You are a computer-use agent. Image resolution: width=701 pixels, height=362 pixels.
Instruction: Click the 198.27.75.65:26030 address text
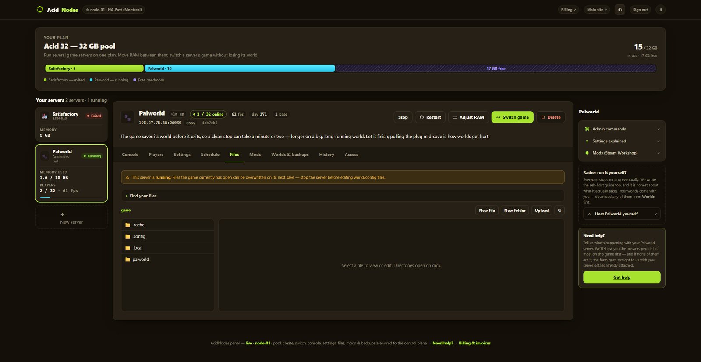pos(160,123)
